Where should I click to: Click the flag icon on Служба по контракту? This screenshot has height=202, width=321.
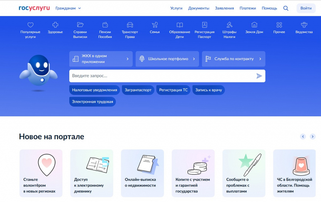[x=208, y=59]
